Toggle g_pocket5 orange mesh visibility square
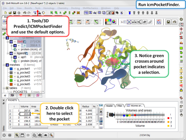Image resolution: width=186 pixels, height=140 pixels. coord(11,84)
